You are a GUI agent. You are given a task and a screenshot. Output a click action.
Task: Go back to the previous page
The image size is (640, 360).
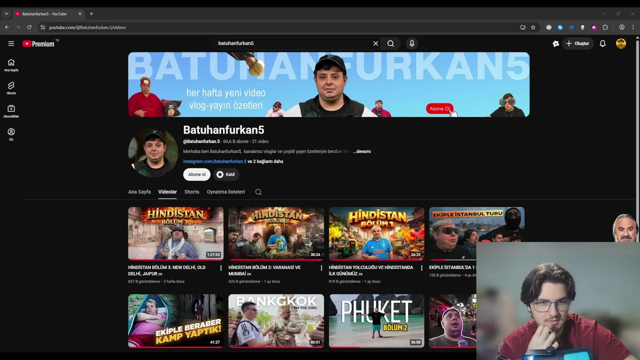pos(6,27)
